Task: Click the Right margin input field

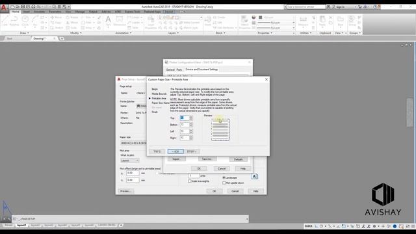Action: (185, 138)
